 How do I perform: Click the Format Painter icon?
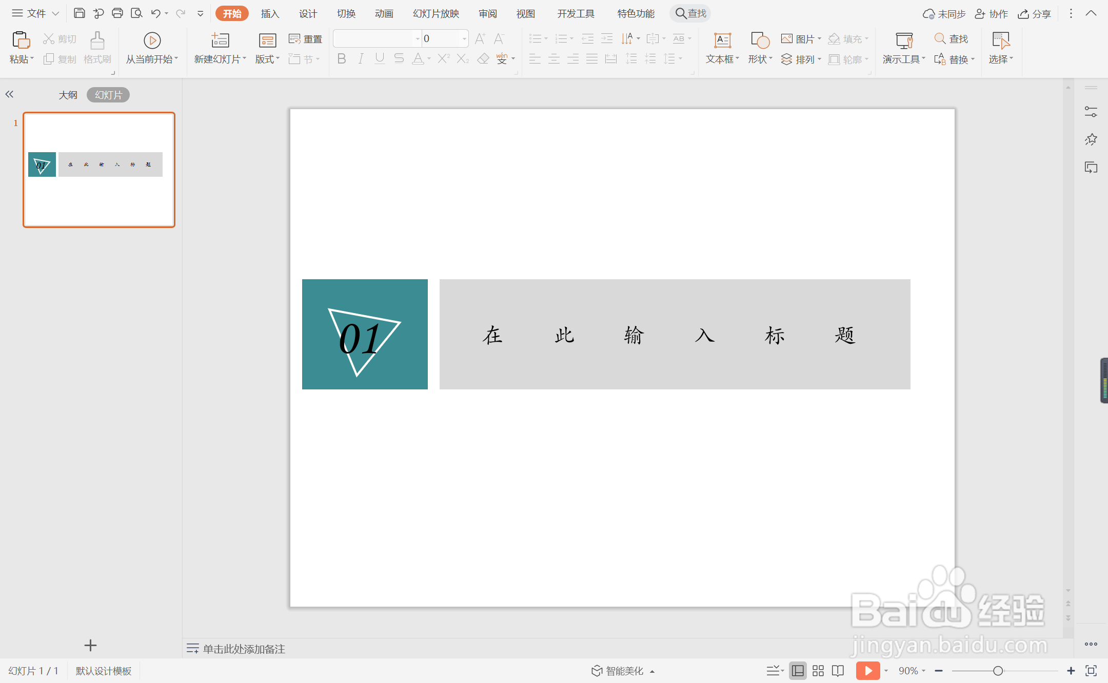tap(97, 40)
